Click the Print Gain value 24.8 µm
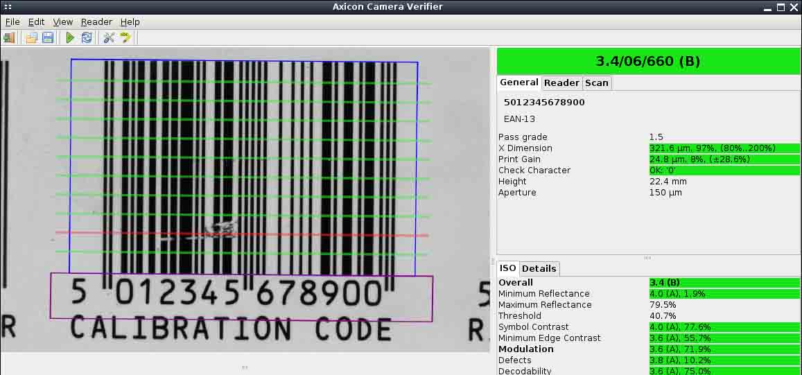Viewport: 802px width, 375px height. tap(724, 159)
